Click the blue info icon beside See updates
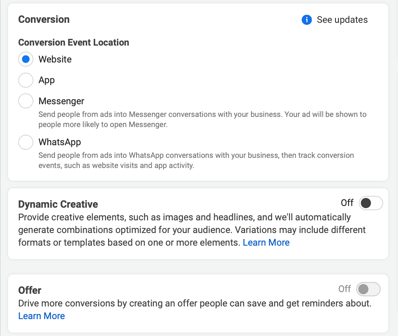Screen dimensions: 398x336 coord(307,20)
